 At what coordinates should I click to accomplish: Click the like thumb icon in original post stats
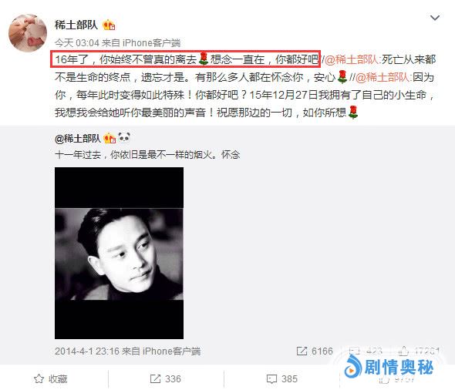tap(403, 351)
